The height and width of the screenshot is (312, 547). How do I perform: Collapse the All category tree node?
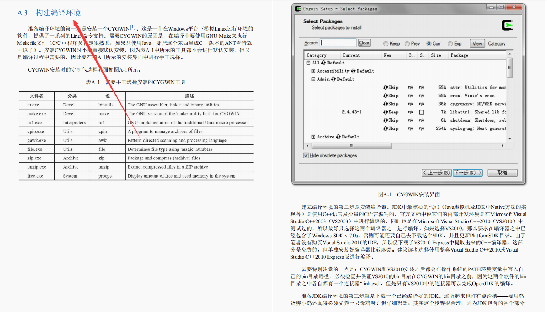(308, 63)
